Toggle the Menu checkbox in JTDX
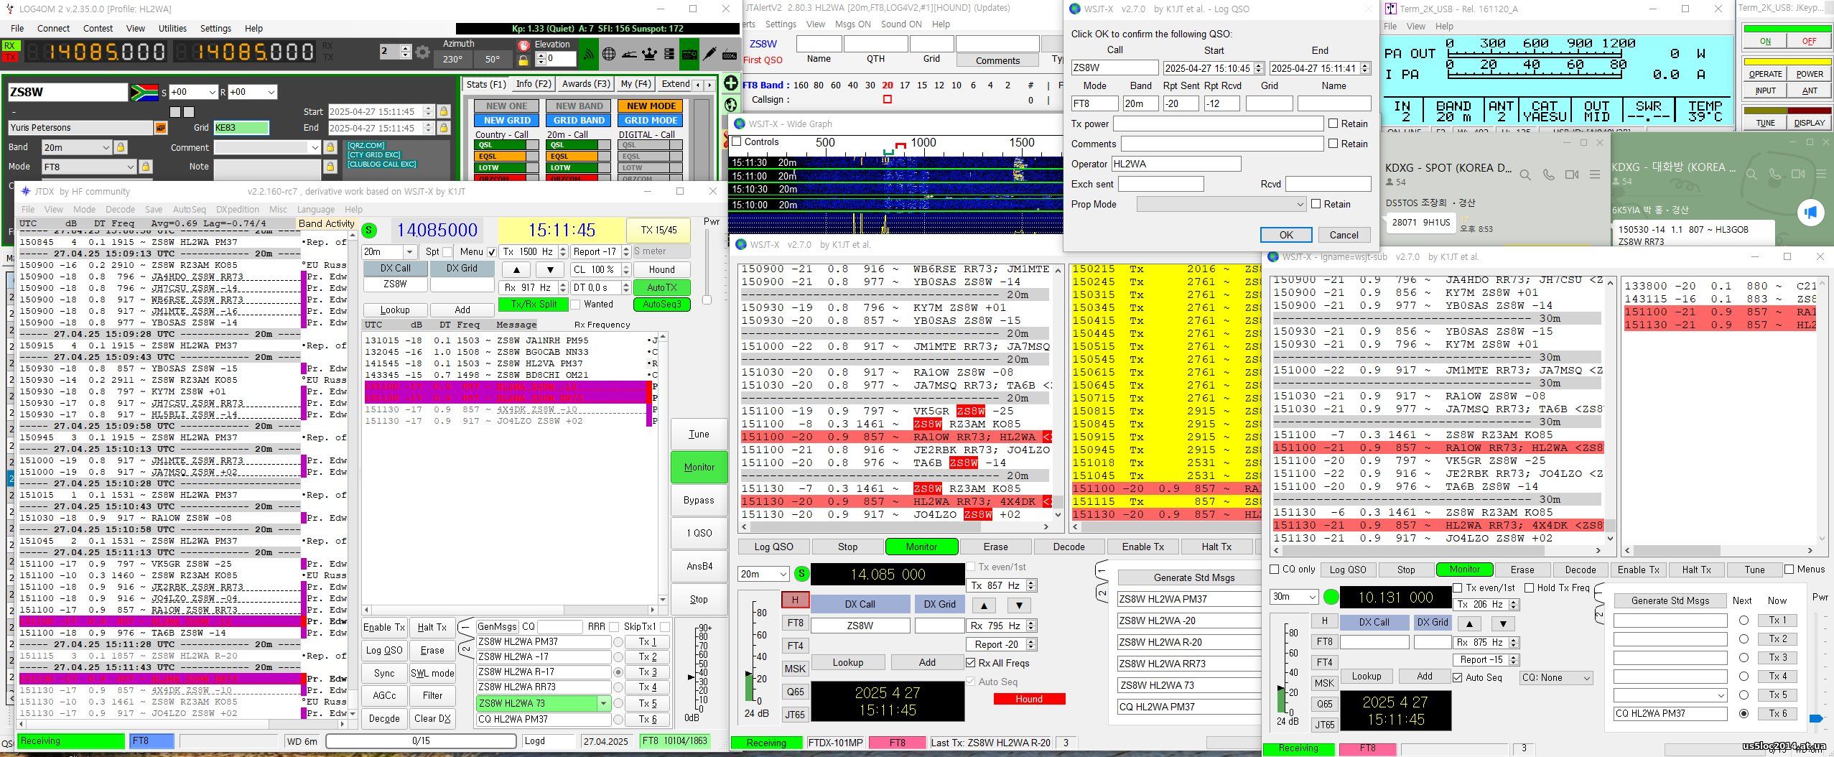 pos(492,252)
